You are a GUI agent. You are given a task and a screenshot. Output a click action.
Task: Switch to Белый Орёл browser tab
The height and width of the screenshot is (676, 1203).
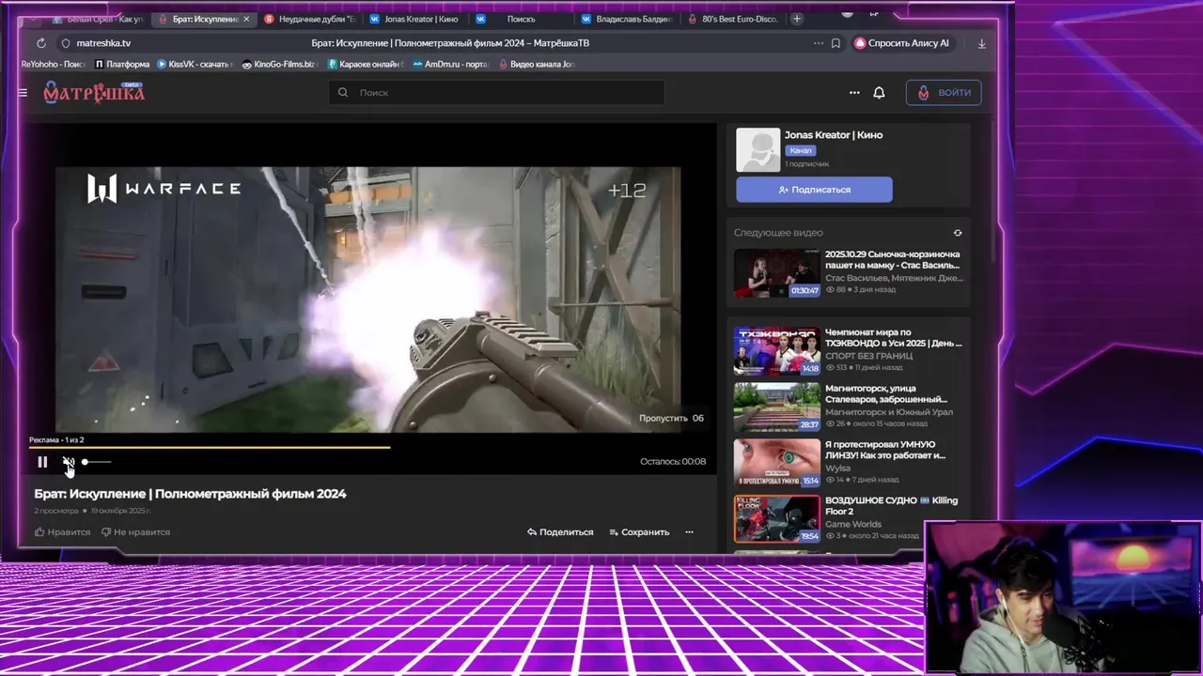97,19
